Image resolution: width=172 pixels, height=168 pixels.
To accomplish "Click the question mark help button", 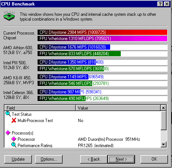I will coord(160,4).
